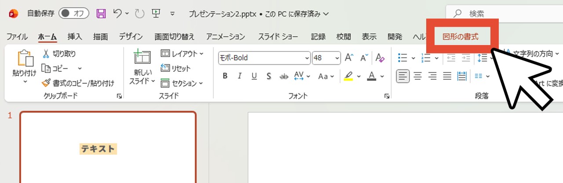Image resolution: width=563 pixels, height=183 pixels.
Task: Center align text
Action: (x=418, y=76)
